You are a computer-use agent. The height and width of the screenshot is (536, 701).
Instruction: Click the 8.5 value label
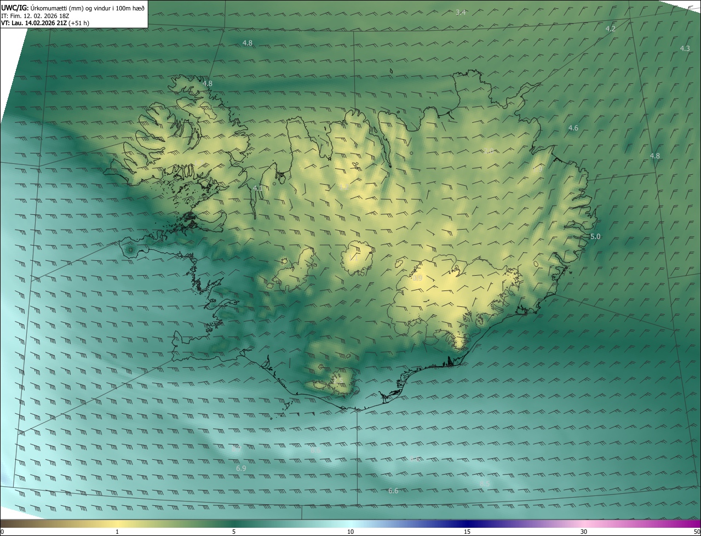pyautogui.click(x=485, y=483)
